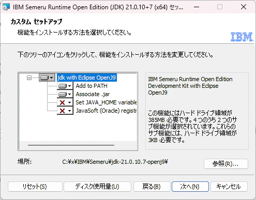Click the 場所: location label
The width and height of the screenshot is (256, 200).
24,162
